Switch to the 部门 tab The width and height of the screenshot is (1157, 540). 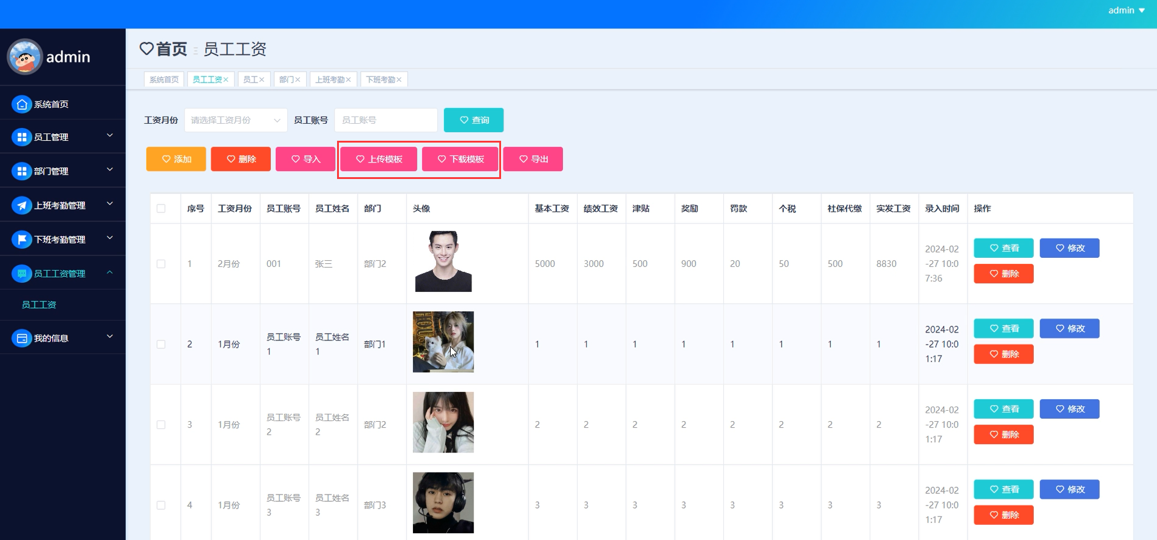click(x=286, y=79)
